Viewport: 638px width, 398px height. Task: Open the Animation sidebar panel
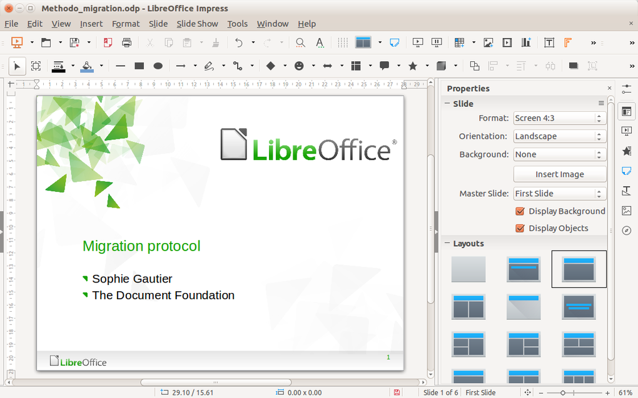(627, 151)
